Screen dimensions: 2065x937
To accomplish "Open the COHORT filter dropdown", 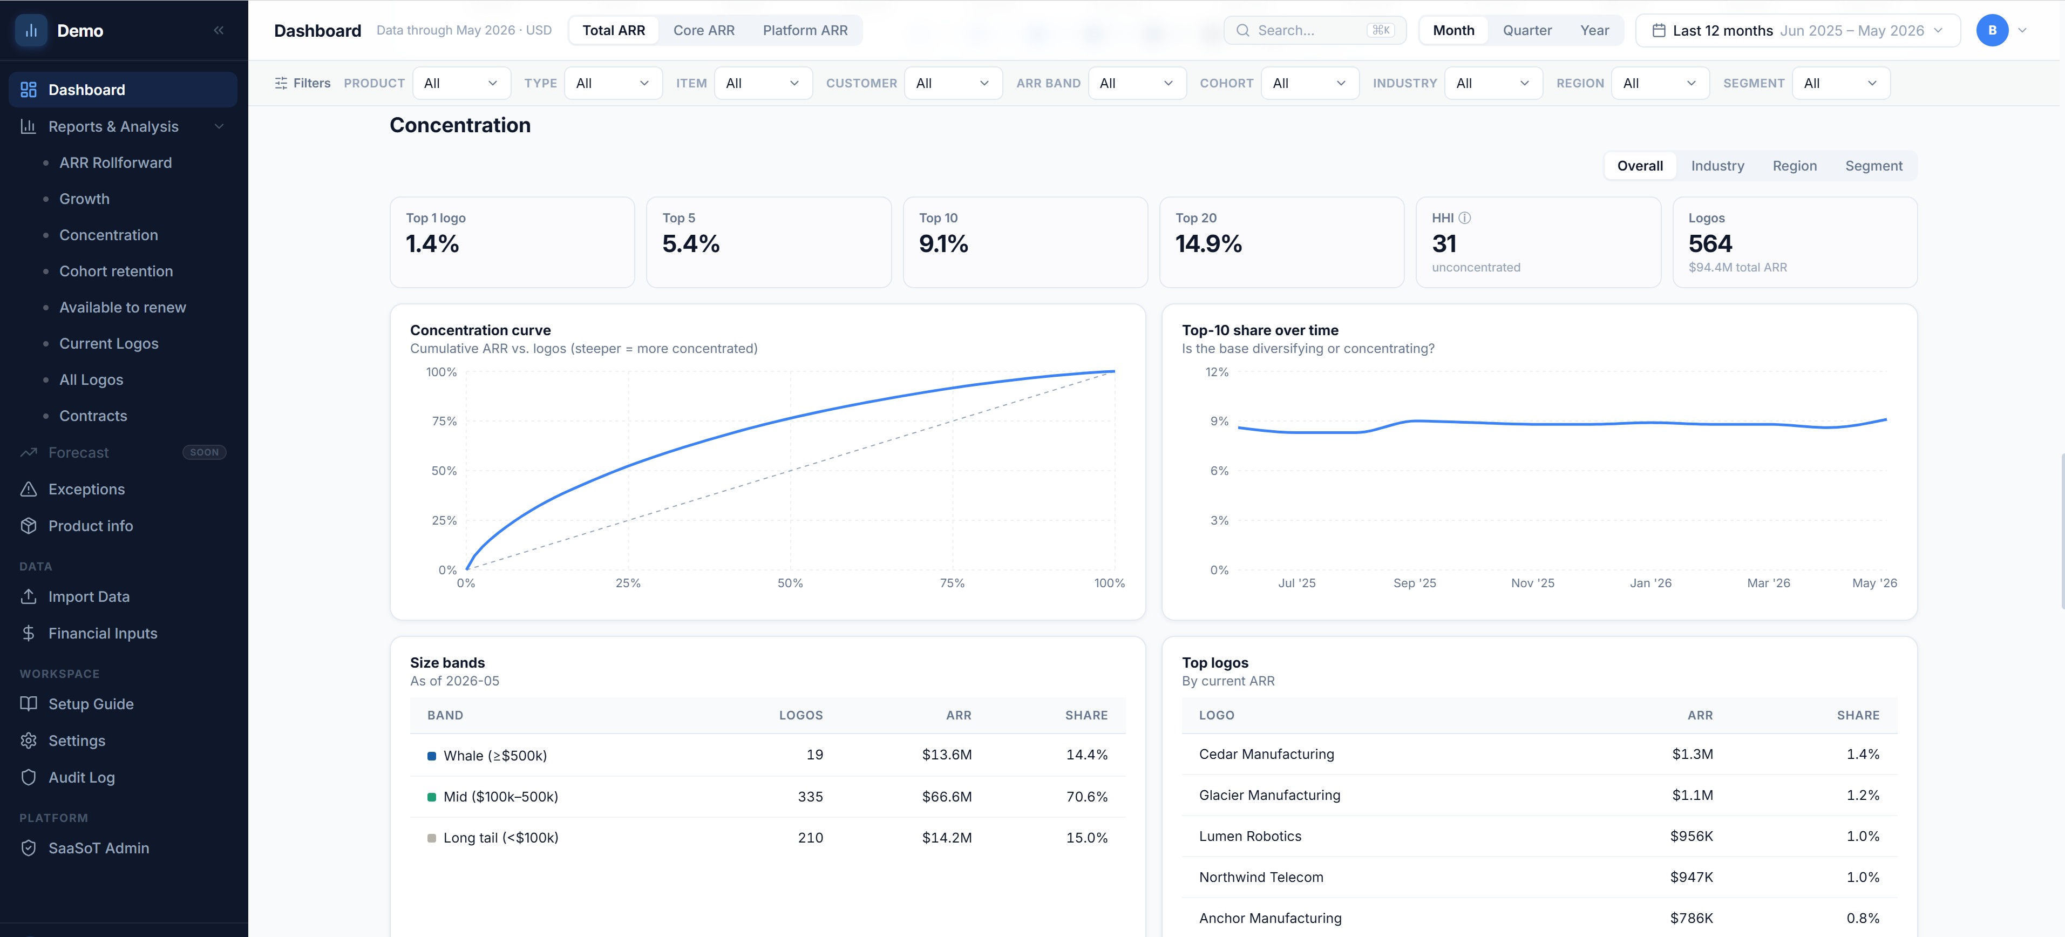I will (1310, 83).
